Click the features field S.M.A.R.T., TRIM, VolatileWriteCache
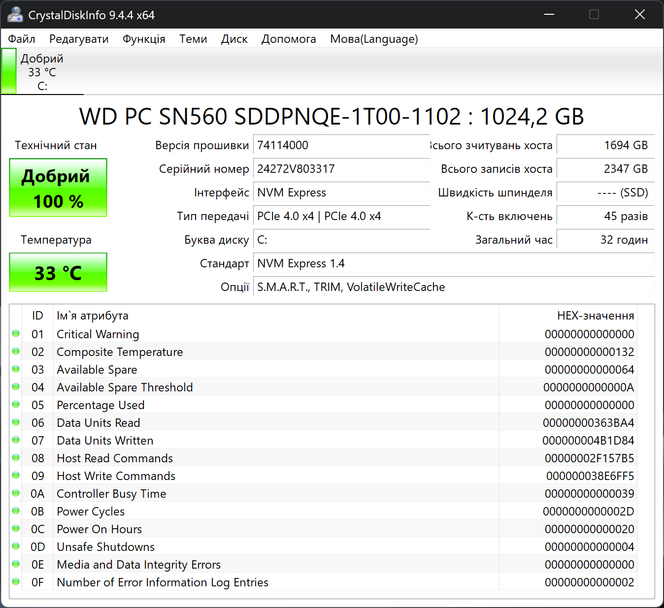The image size is (664, 608). click(454, 287)
